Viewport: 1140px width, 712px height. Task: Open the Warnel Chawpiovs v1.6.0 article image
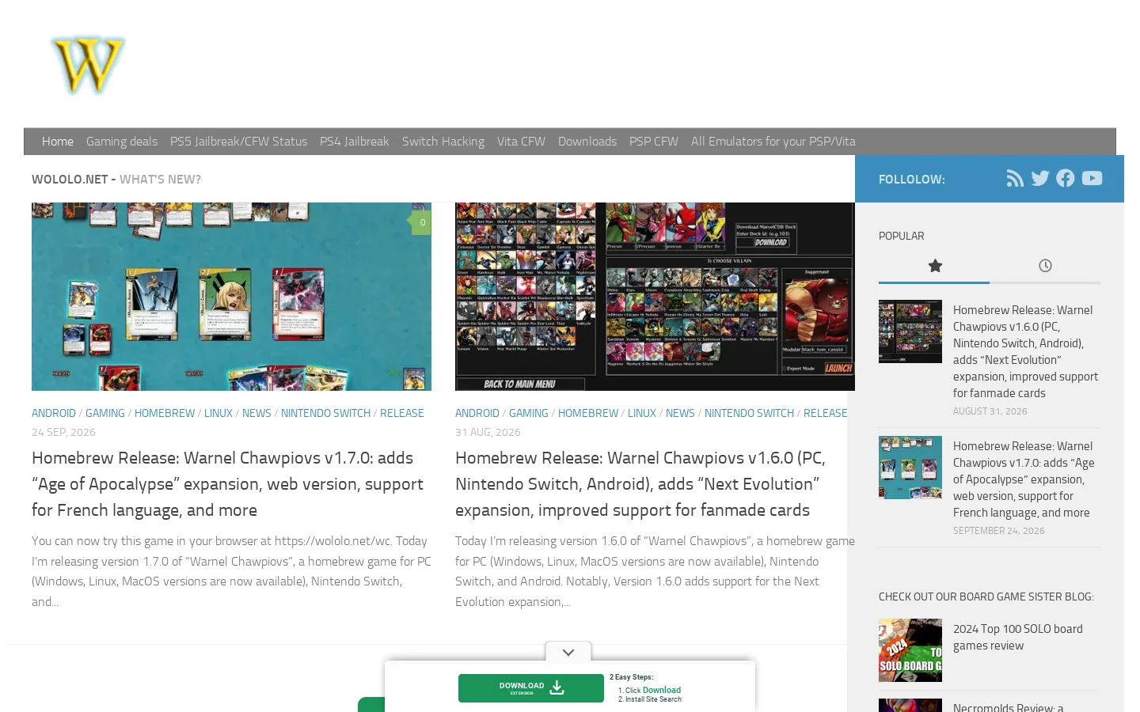pyautogui.click(x=655, y=297)
